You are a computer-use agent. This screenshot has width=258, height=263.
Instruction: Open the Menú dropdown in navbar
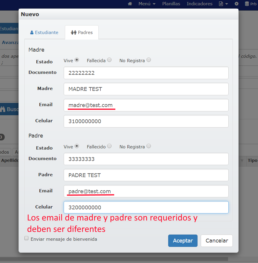pyautogui.click(x=147, y=4)
